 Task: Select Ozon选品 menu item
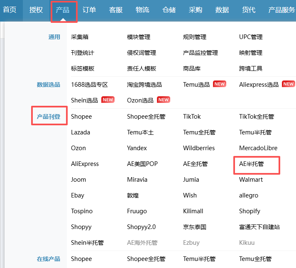click(x=140, y=100)
